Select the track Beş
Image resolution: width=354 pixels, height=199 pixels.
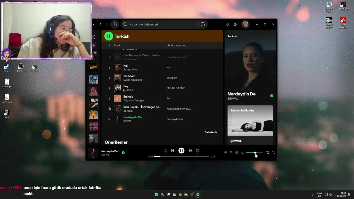162,88
